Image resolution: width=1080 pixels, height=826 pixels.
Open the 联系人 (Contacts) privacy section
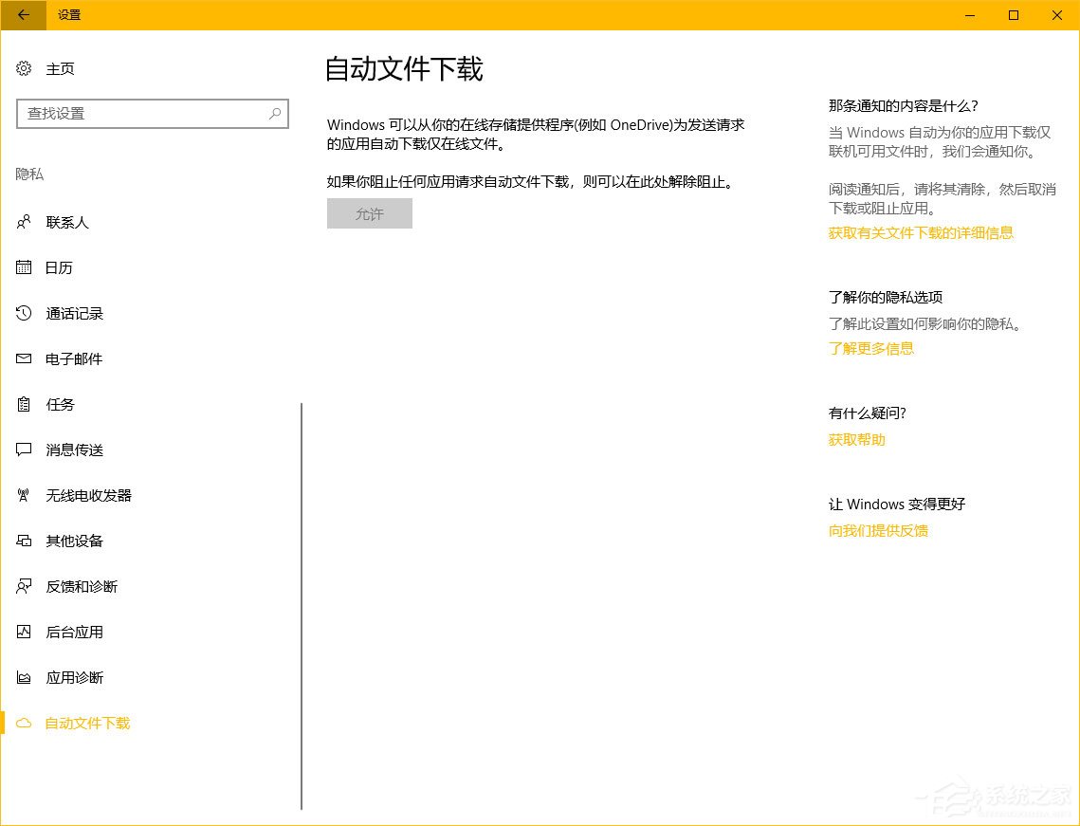[x=74, y=222]
